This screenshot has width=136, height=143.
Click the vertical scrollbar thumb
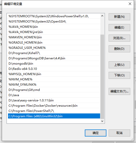(102, 77)
